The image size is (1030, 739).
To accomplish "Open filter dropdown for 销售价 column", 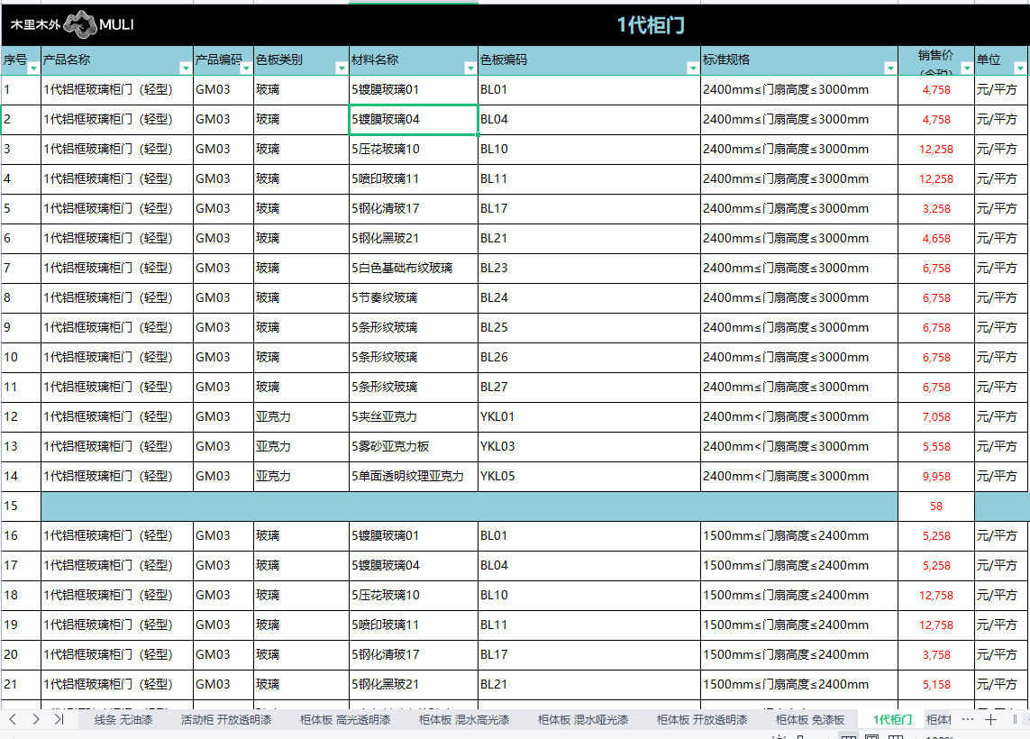I will coord(966,68).
